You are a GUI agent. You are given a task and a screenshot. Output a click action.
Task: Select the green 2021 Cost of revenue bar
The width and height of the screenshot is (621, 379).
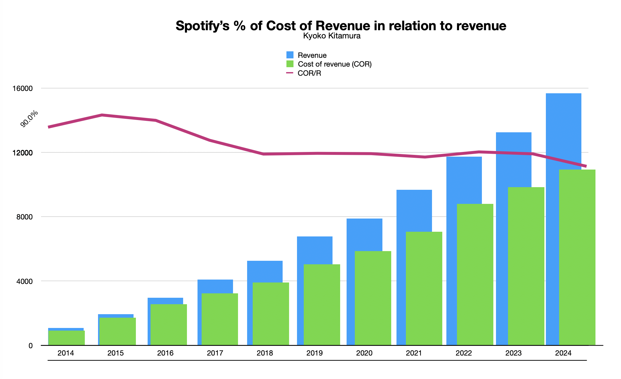(424, 288)
